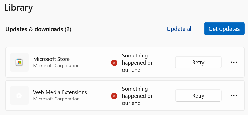The image size is (248, 115).
Task: Click the error message in Microsoft Store row
Action: [x=138, y=63]
